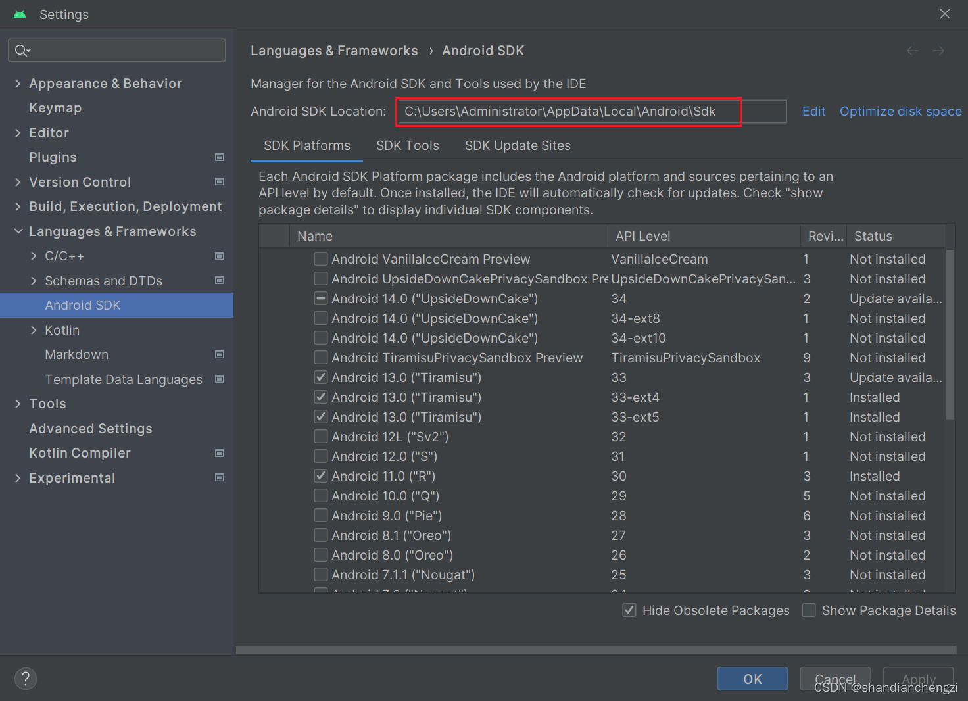Click the horizontal scrollbar at dialog bottom
Screen dimensions: 968x701
tap(596, 650)
